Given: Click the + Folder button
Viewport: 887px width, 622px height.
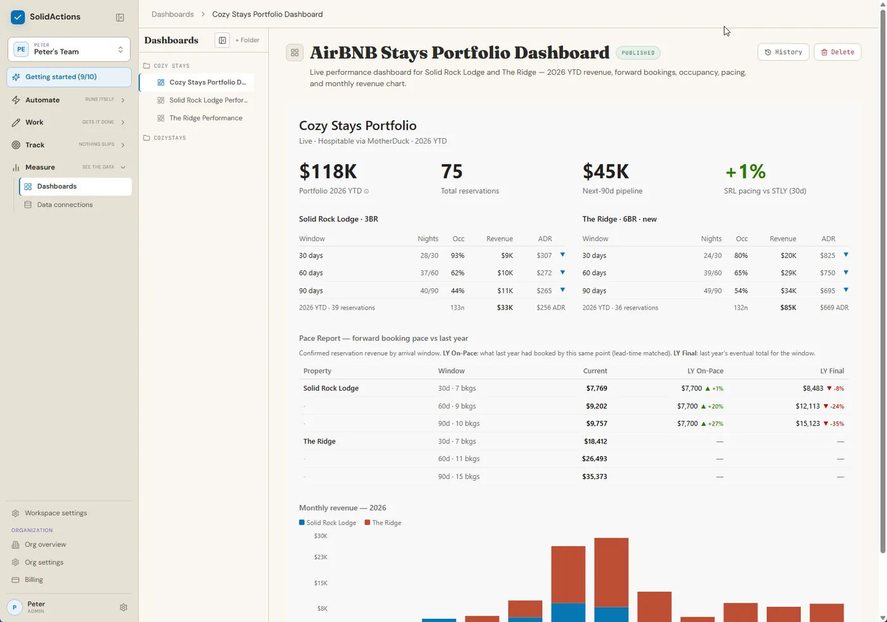Looking at the screenshot, I should (247, 41).
